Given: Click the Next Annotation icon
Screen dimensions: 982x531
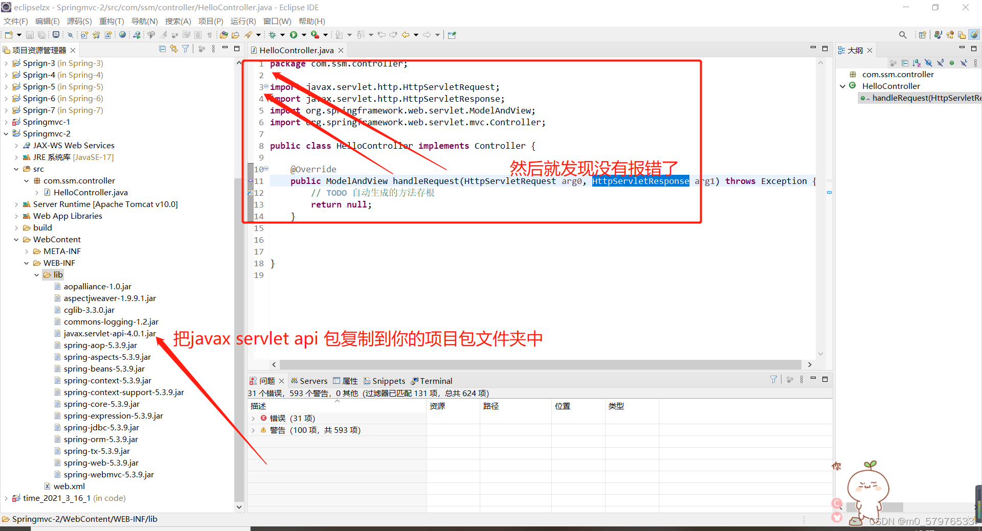Looking at the screenshot, I should tap(339, 35).
